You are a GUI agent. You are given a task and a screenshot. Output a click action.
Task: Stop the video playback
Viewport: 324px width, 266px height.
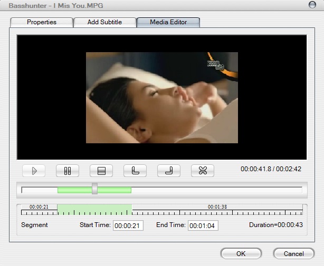point(101,171)
